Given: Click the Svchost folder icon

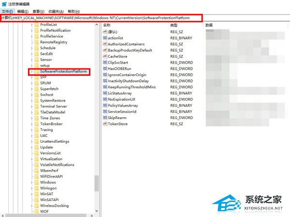Looking at the screenshot, I should coord(37,95).
